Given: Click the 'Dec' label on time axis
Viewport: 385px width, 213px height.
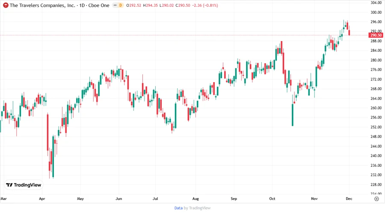Looking at the screenshot, I should tap(349, 198).
